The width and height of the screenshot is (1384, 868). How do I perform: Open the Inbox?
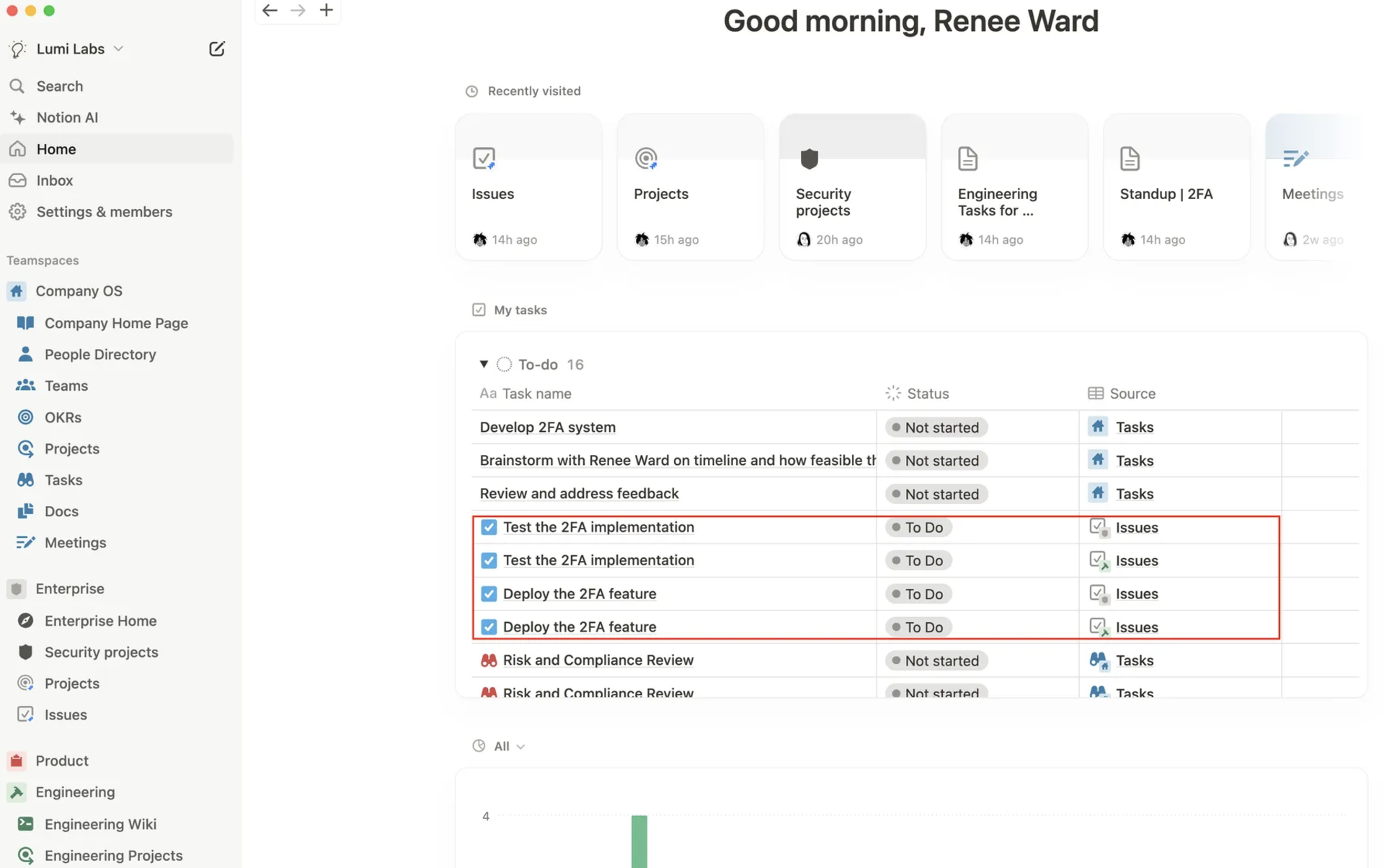point(54,180)
